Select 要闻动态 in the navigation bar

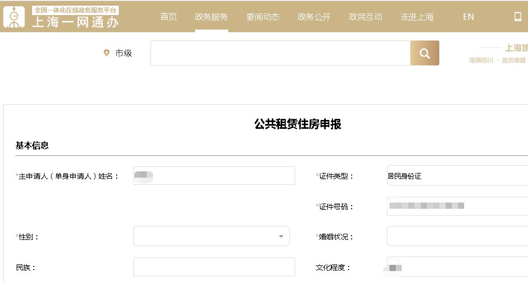tap(263, 17)
